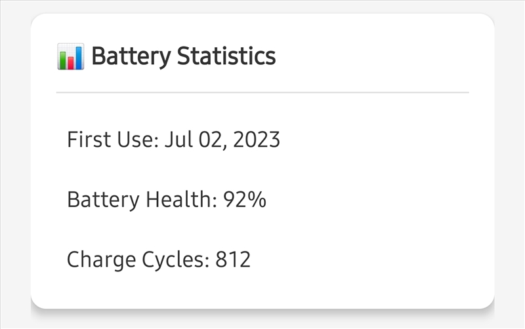This screenshot has width=525, height=329.
Task: Tap the Charge Cycles label
Action: click(x=138, y=260)
